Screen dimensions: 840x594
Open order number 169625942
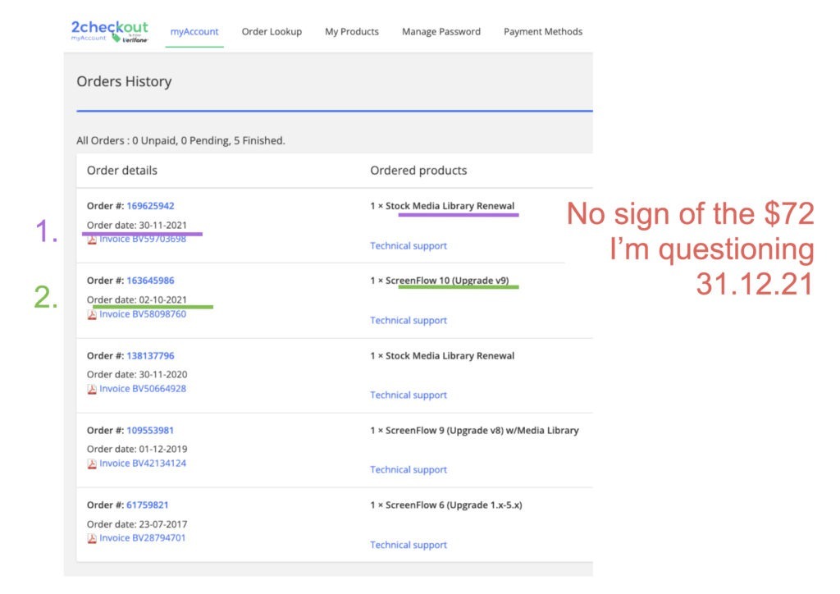(x=150, y=206)
